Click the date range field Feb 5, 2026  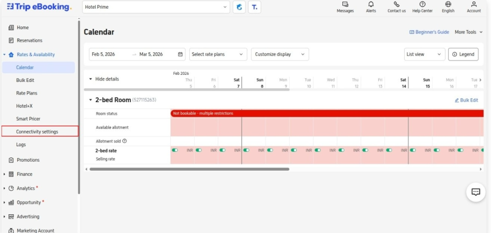tap(110, 54)
